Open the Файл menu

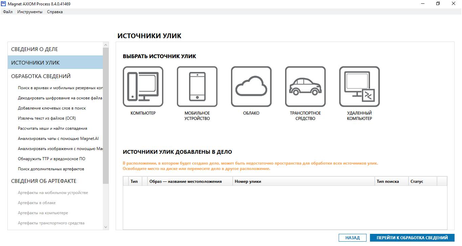(x=8, y=12)
